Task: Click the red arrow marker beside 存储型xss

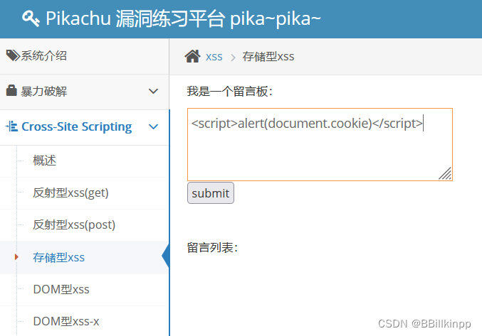Action: point(16,257)
